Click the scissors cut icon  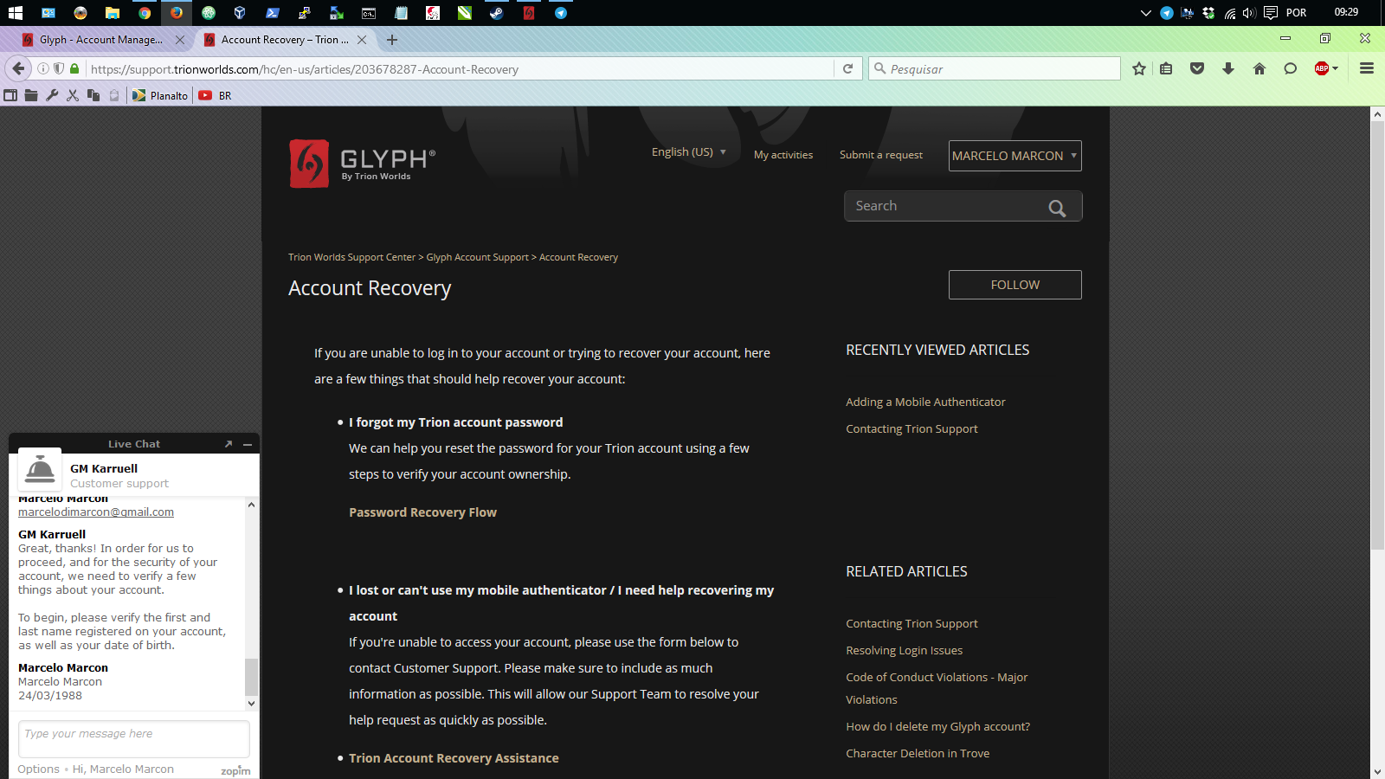73,95
